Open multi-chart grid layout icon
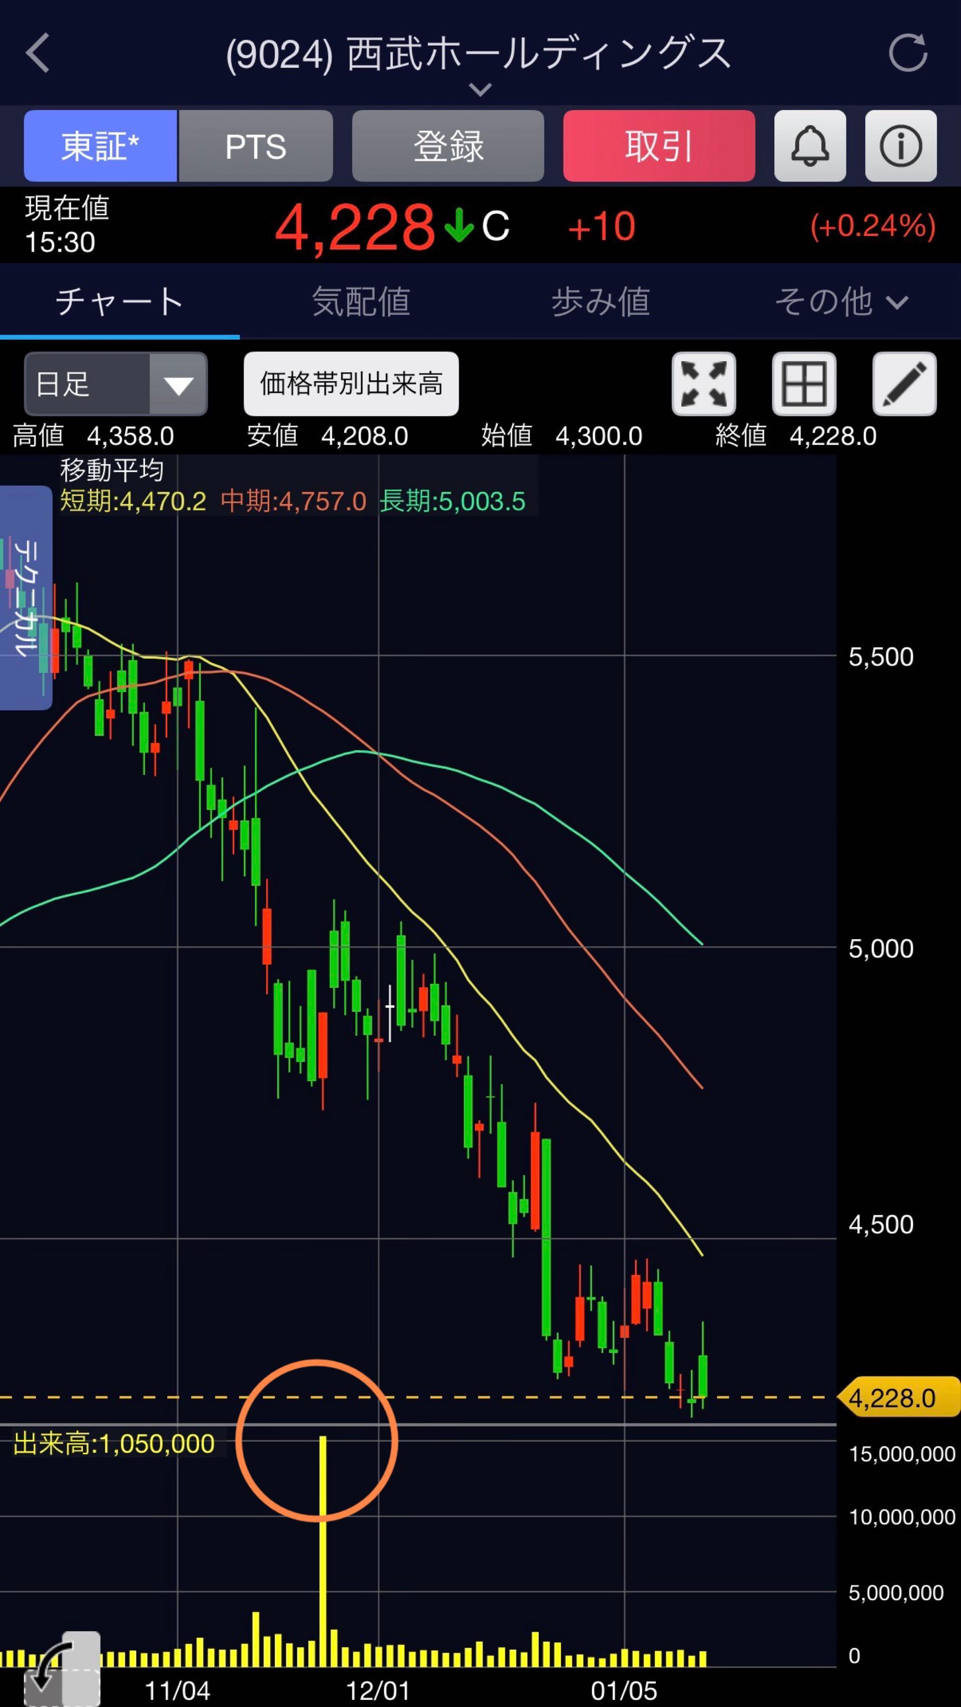Image resolution: width=961 pixels, height=1707 pixels. [x=803, y=384]
